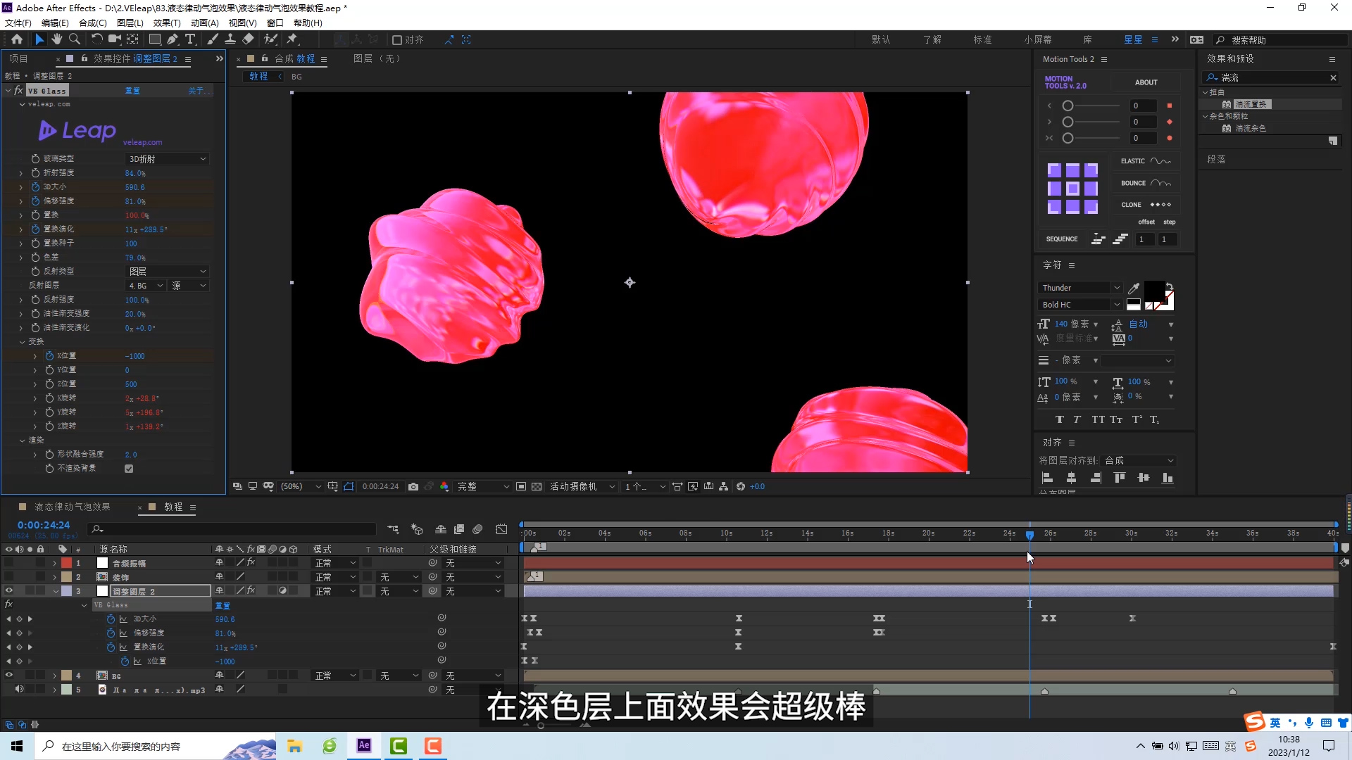
Task: Open the 文件(F) menu
Action: 18,23
